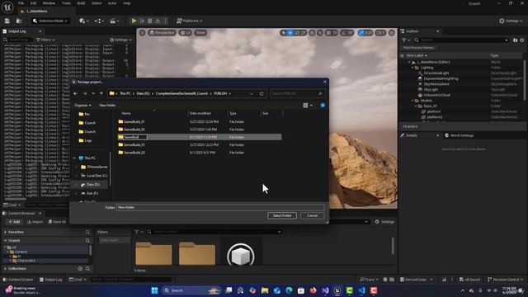
Task: Switch to the Output Log tab
Action: [x=16, y=31]
